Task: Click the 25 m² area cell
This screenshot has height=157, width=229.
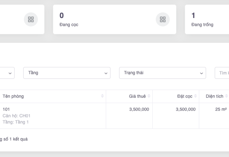Action: pyautogui.click(x=221, y=109)
